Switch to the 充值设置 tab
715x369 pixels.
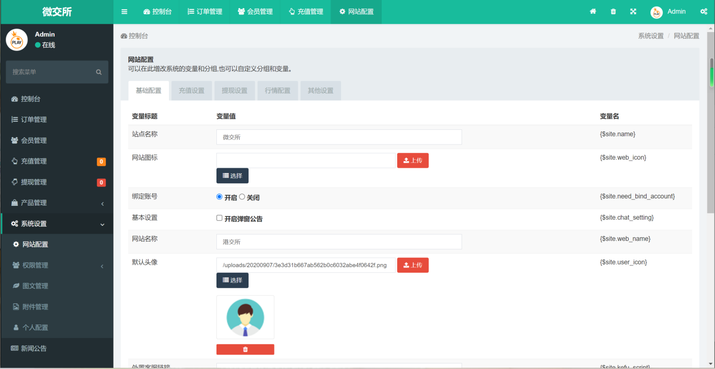[191, 90]
